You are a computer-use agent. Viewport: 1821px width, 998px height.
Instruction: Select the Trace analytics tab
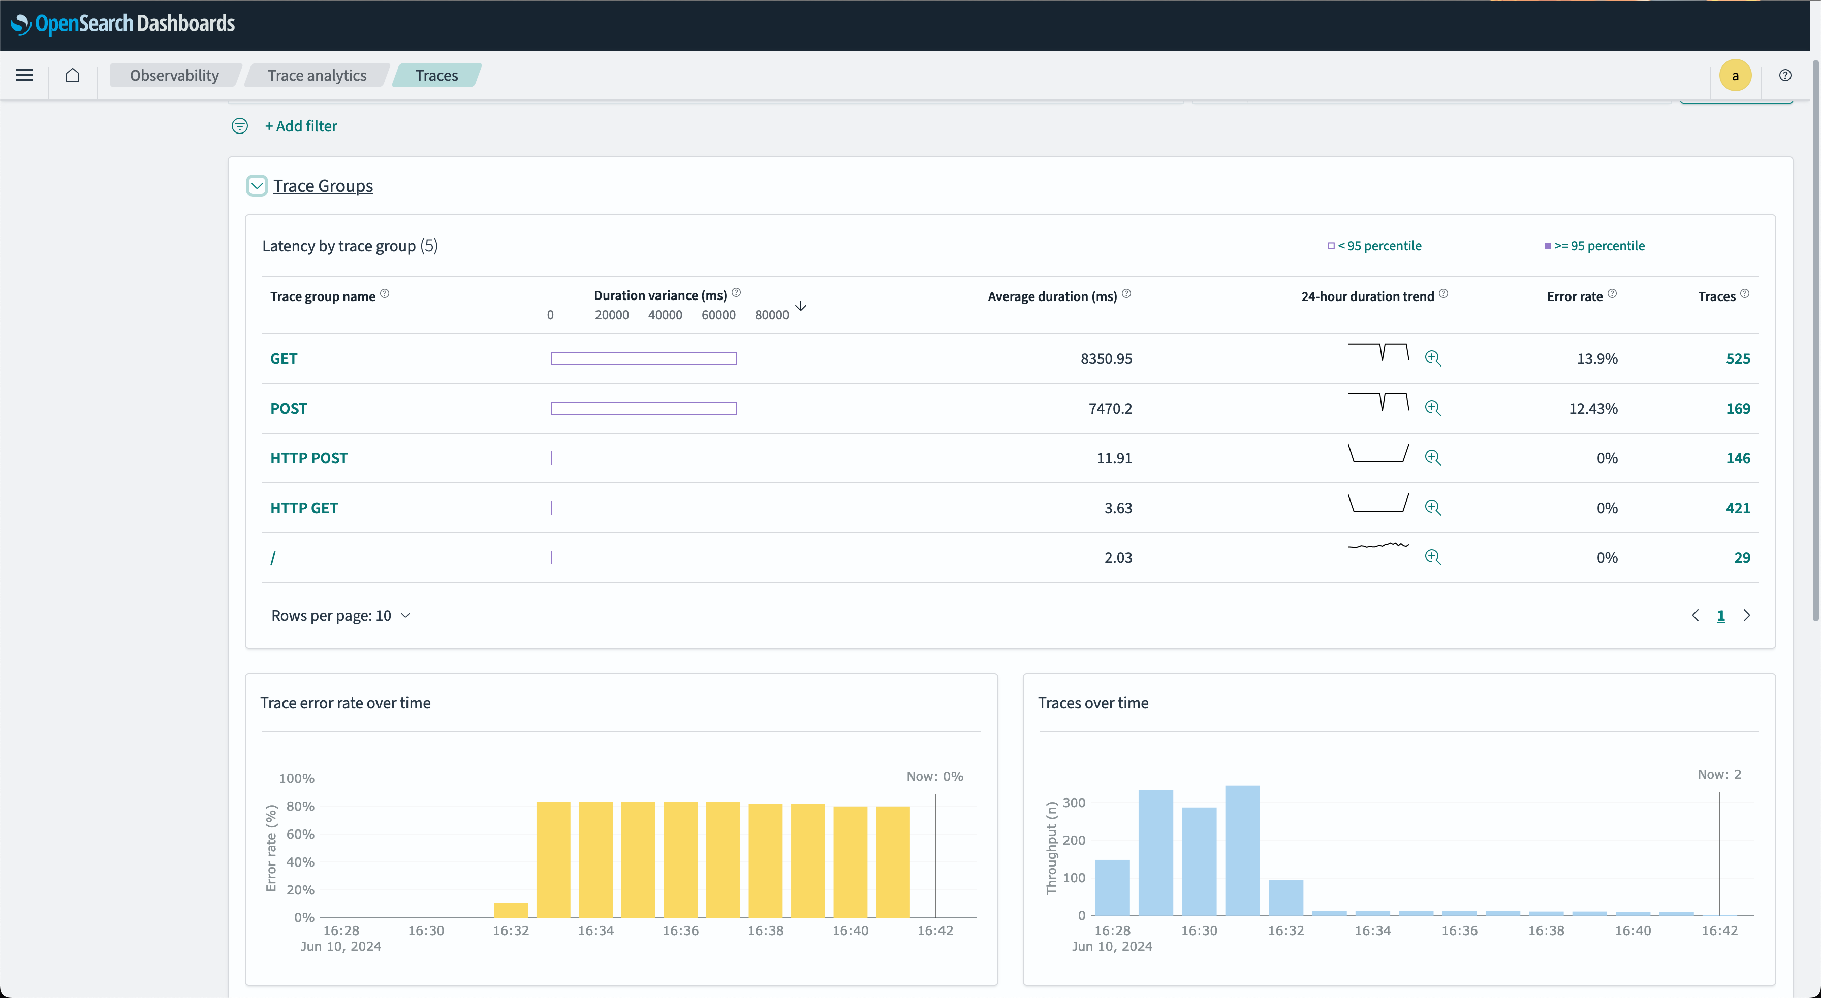point(316,75)
